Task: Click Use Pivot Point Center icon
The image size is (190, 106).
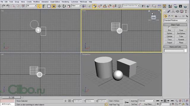Action: 84,6
